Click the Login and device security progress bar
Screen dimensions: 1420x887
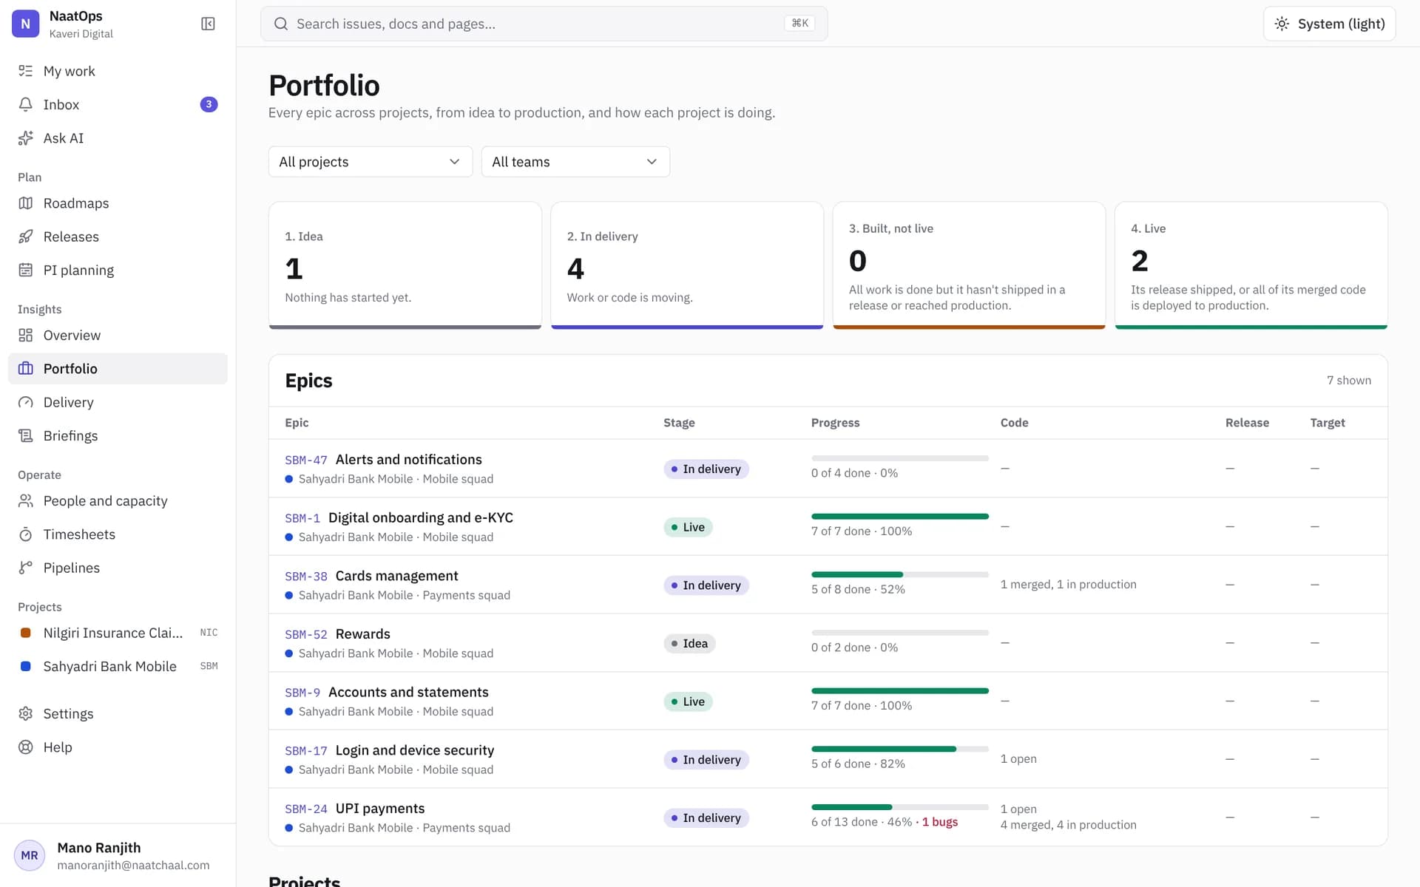[x=900, y=749]
